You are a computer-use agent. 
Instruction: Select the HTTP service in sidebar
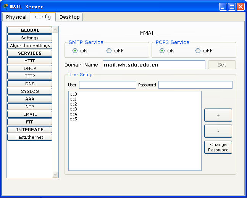30,61
